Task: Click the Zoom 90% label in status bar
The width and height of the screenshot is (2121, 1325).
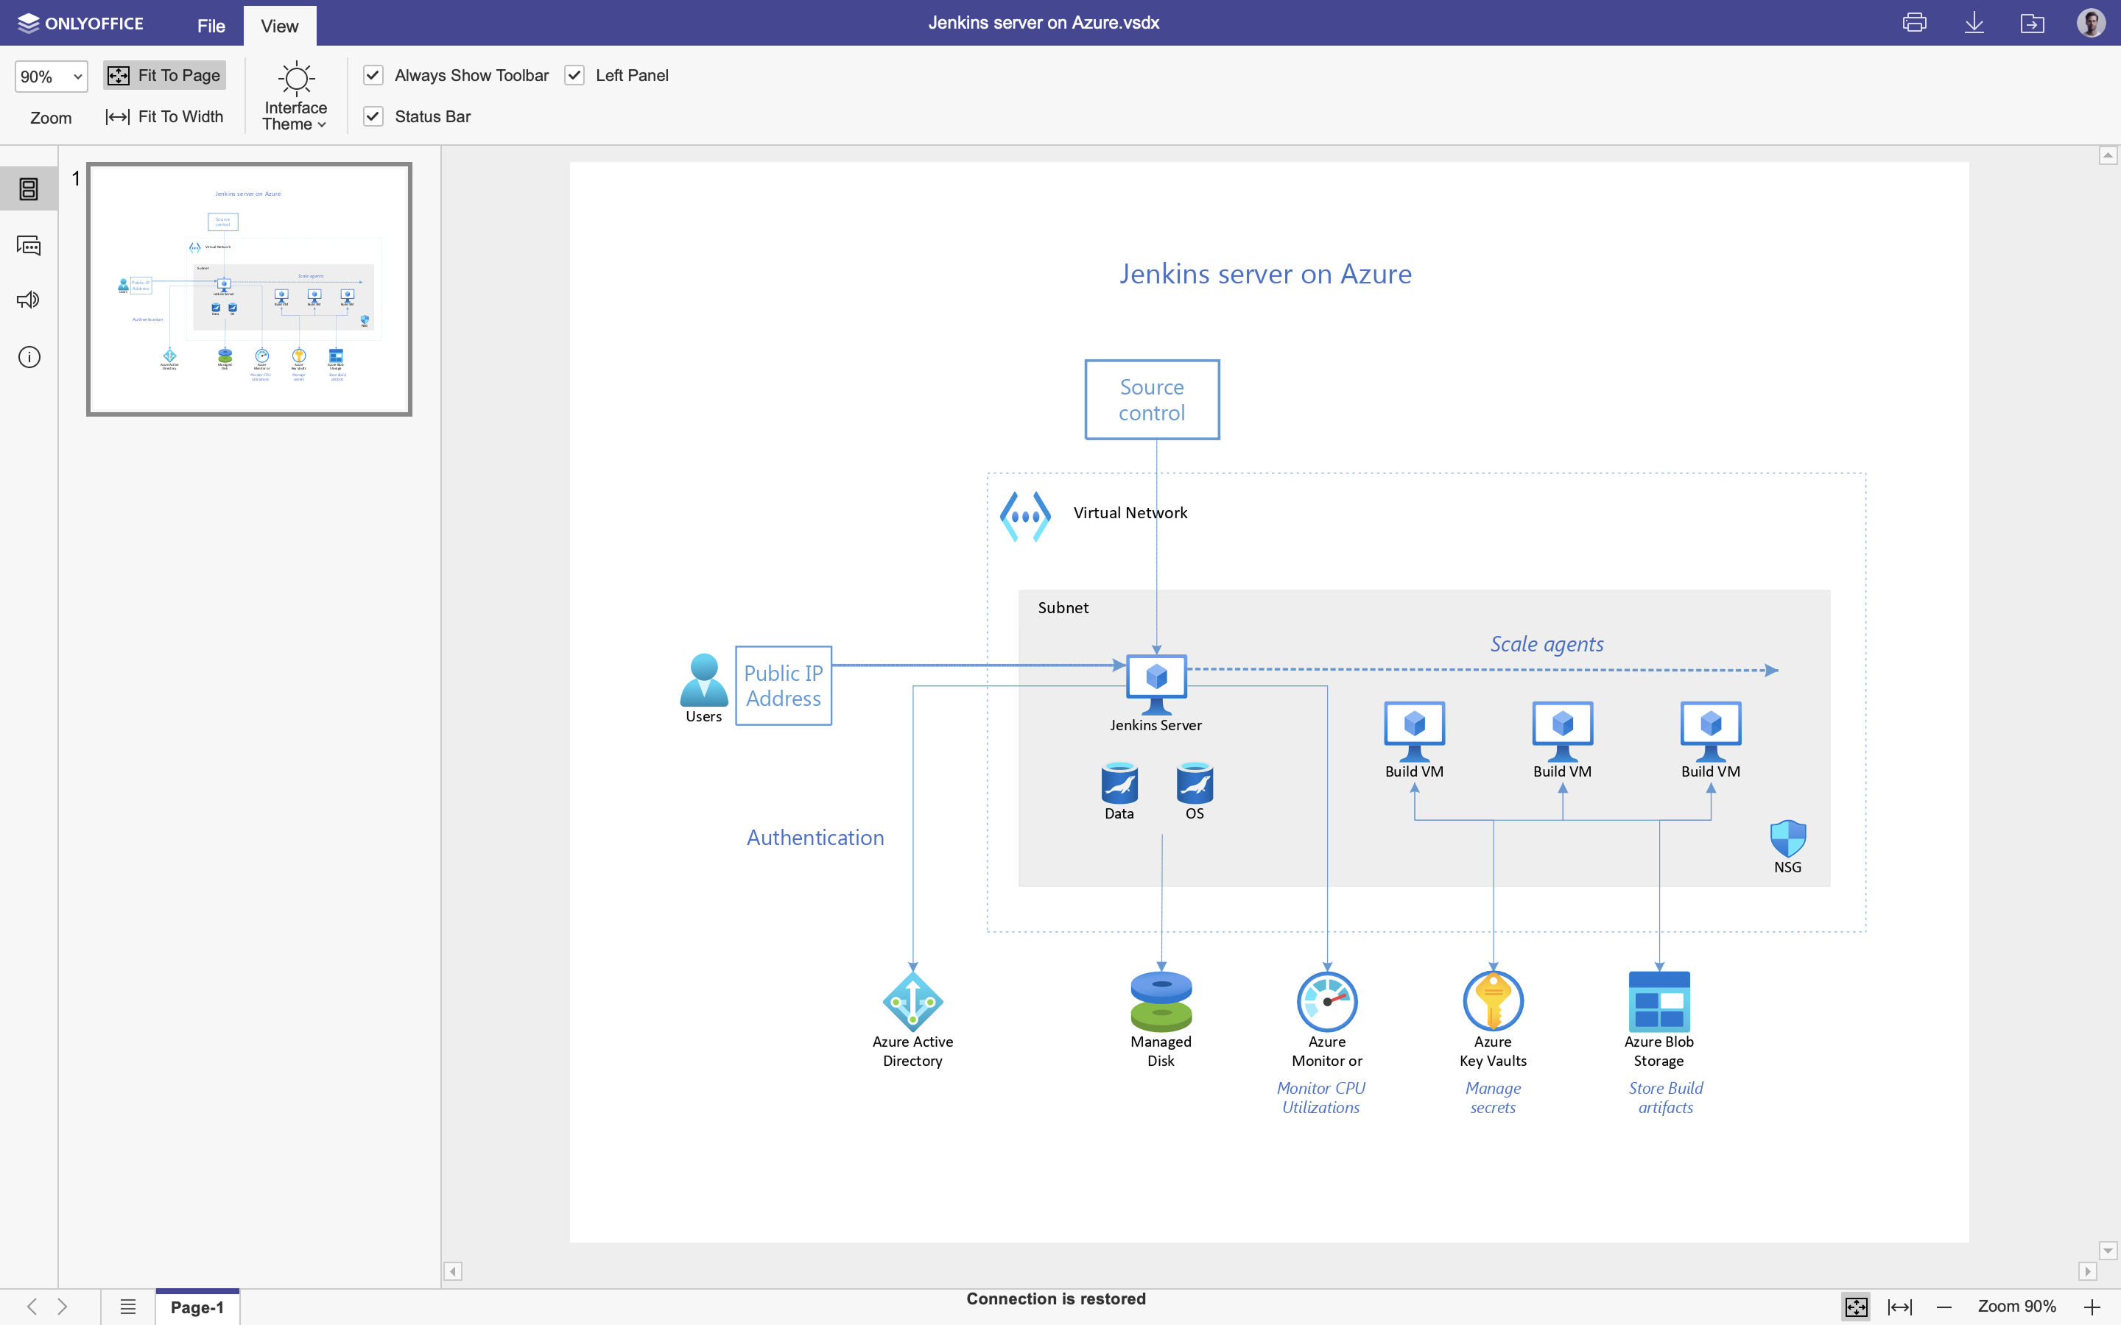Action: pyautogui.click(x=2016, y=1307)
